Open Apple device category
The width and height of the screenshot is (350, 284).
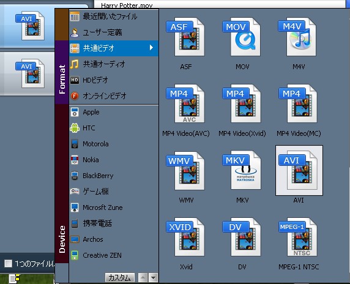(114, 112)
